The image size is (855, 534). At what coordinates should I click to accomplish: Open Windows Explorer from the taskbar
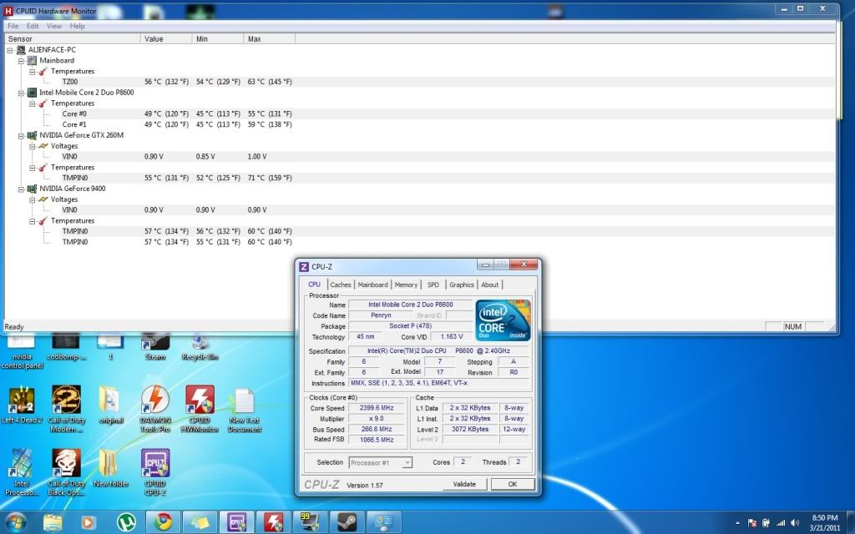coord(53,522)
